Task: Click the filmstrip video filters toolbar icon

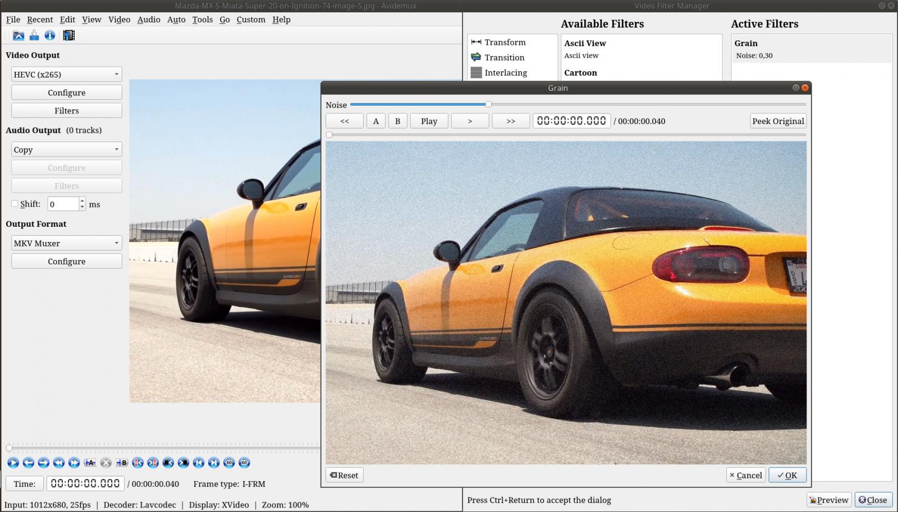Action: [x=68, y=35]
